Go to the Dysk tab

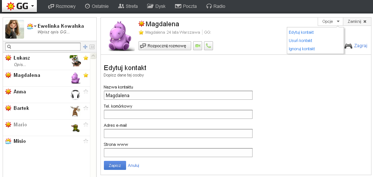coord(156,6)
